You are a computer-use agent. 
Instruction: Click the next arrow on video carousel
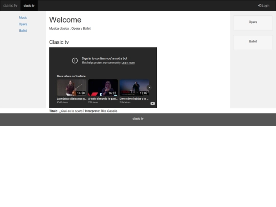(149, 87)
